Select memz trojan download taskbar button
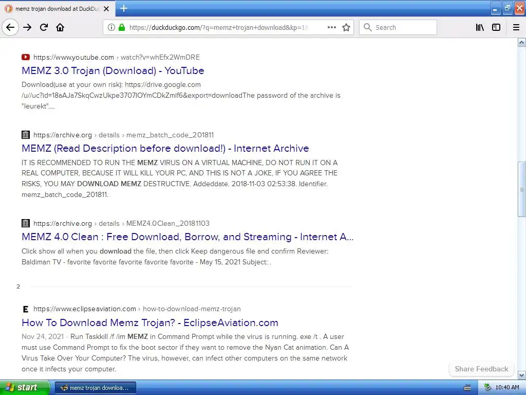This screenshot has height=395, width=526. [95, 388]
